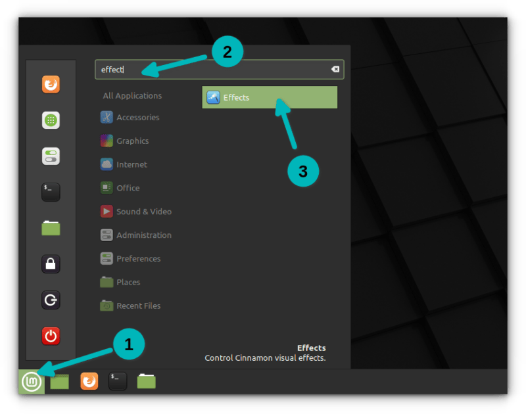This screenshot has height=414, width=526.
Task: Select the All Applications category
Action: pyautogui.click(x=132, y=96)
